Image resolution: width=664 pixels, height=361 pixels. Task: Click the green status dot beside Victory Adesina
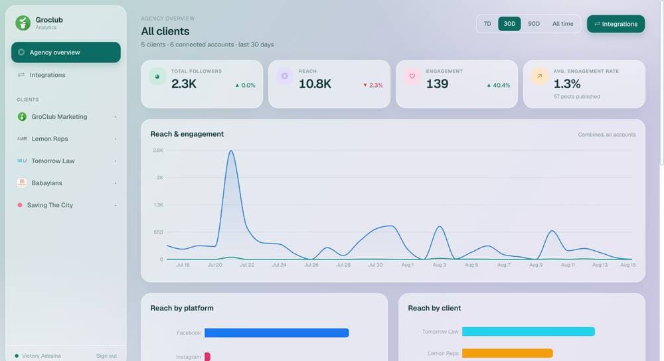click(17, 356)
